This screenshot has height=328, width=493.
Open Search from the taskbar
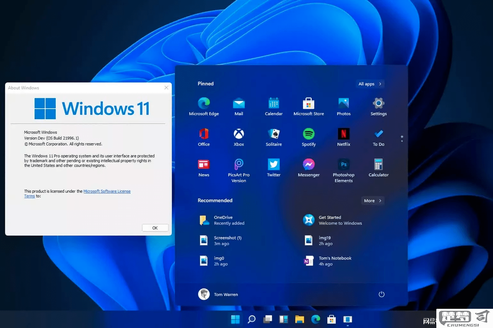coord(252,319)
